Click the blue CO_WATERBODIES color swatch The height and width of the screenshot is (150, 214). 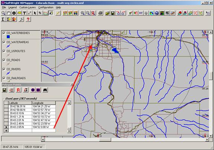click(8, 36)
